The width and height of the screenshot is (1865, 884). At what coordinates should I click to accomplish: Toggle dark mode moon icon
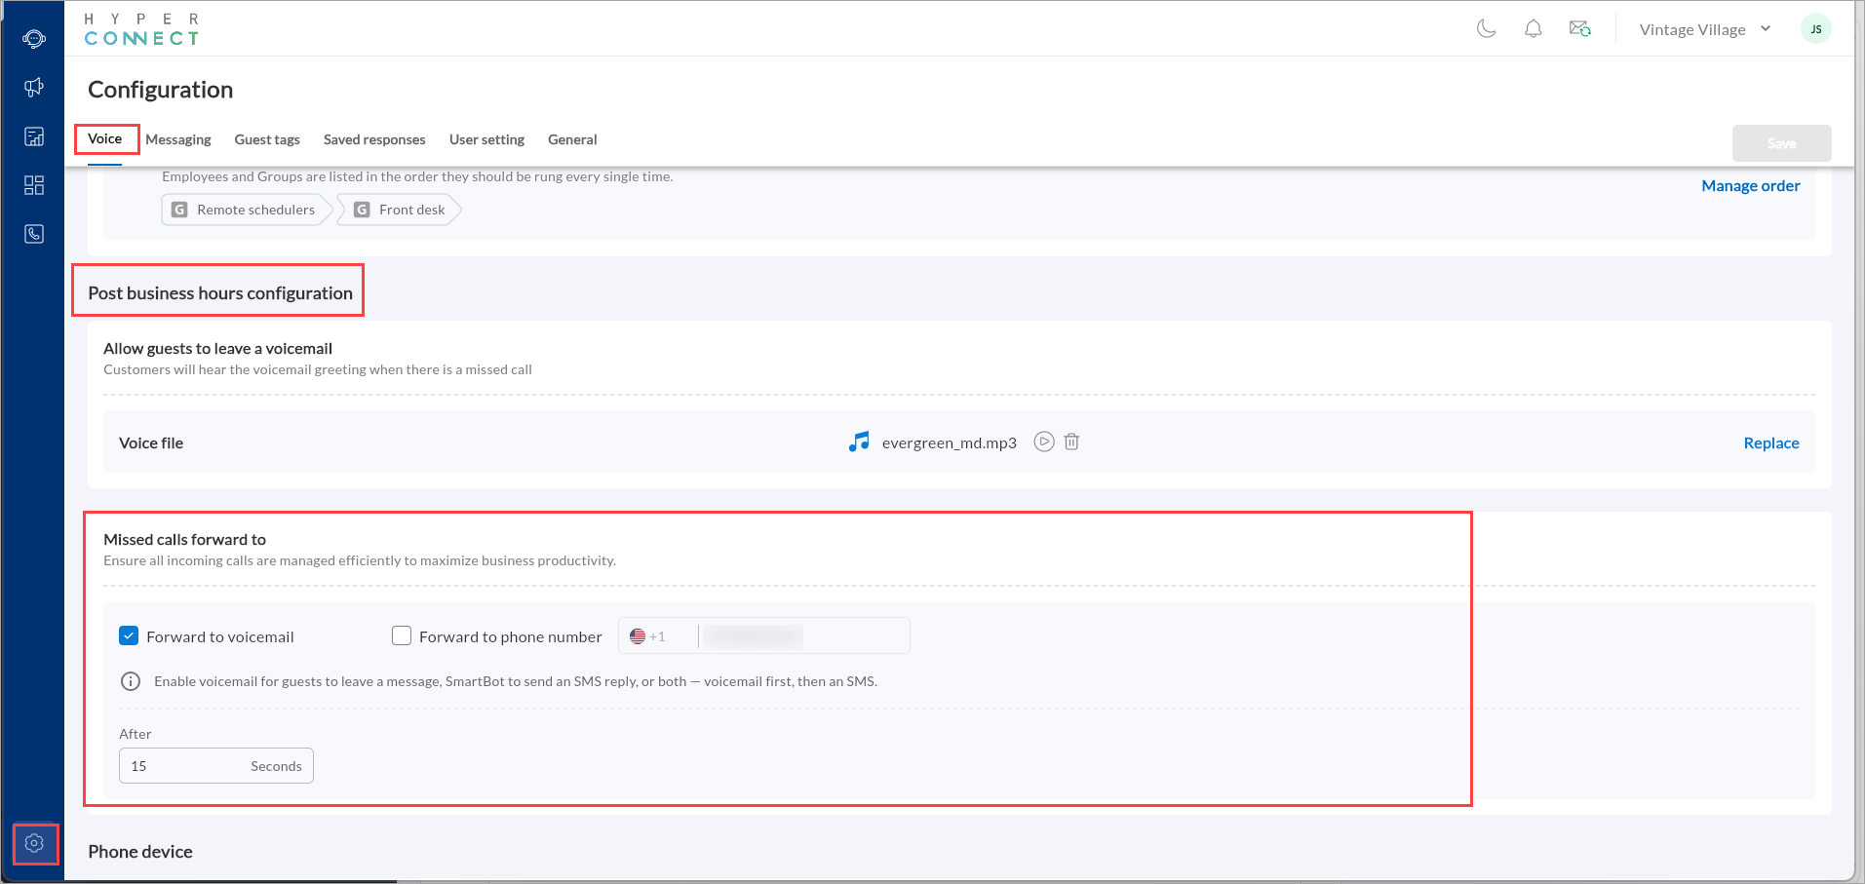click(x=1487, y=29)
